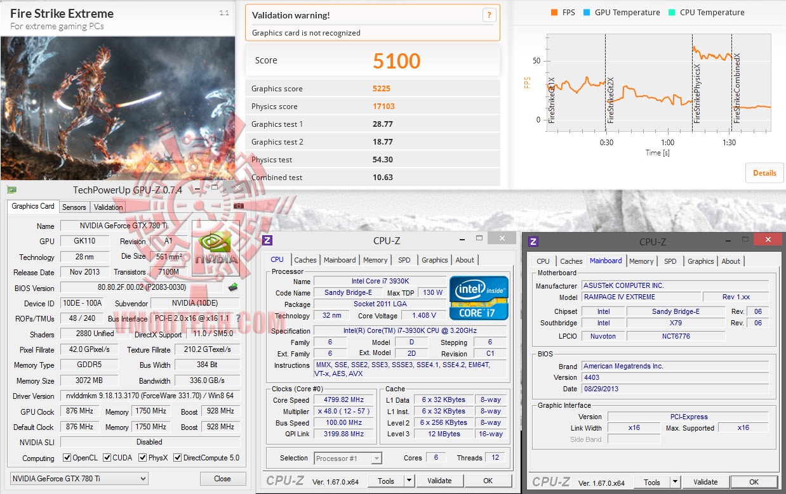Click Tools dropdown arrow in CPU-Z Mainboard window
Viewport: 786px width, 494px height.
coord(675,482)
